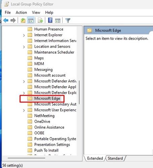This screenshot has width=153, height=168.
Task: Select Portable Operating System tree item
Action: tap(55, 139)
